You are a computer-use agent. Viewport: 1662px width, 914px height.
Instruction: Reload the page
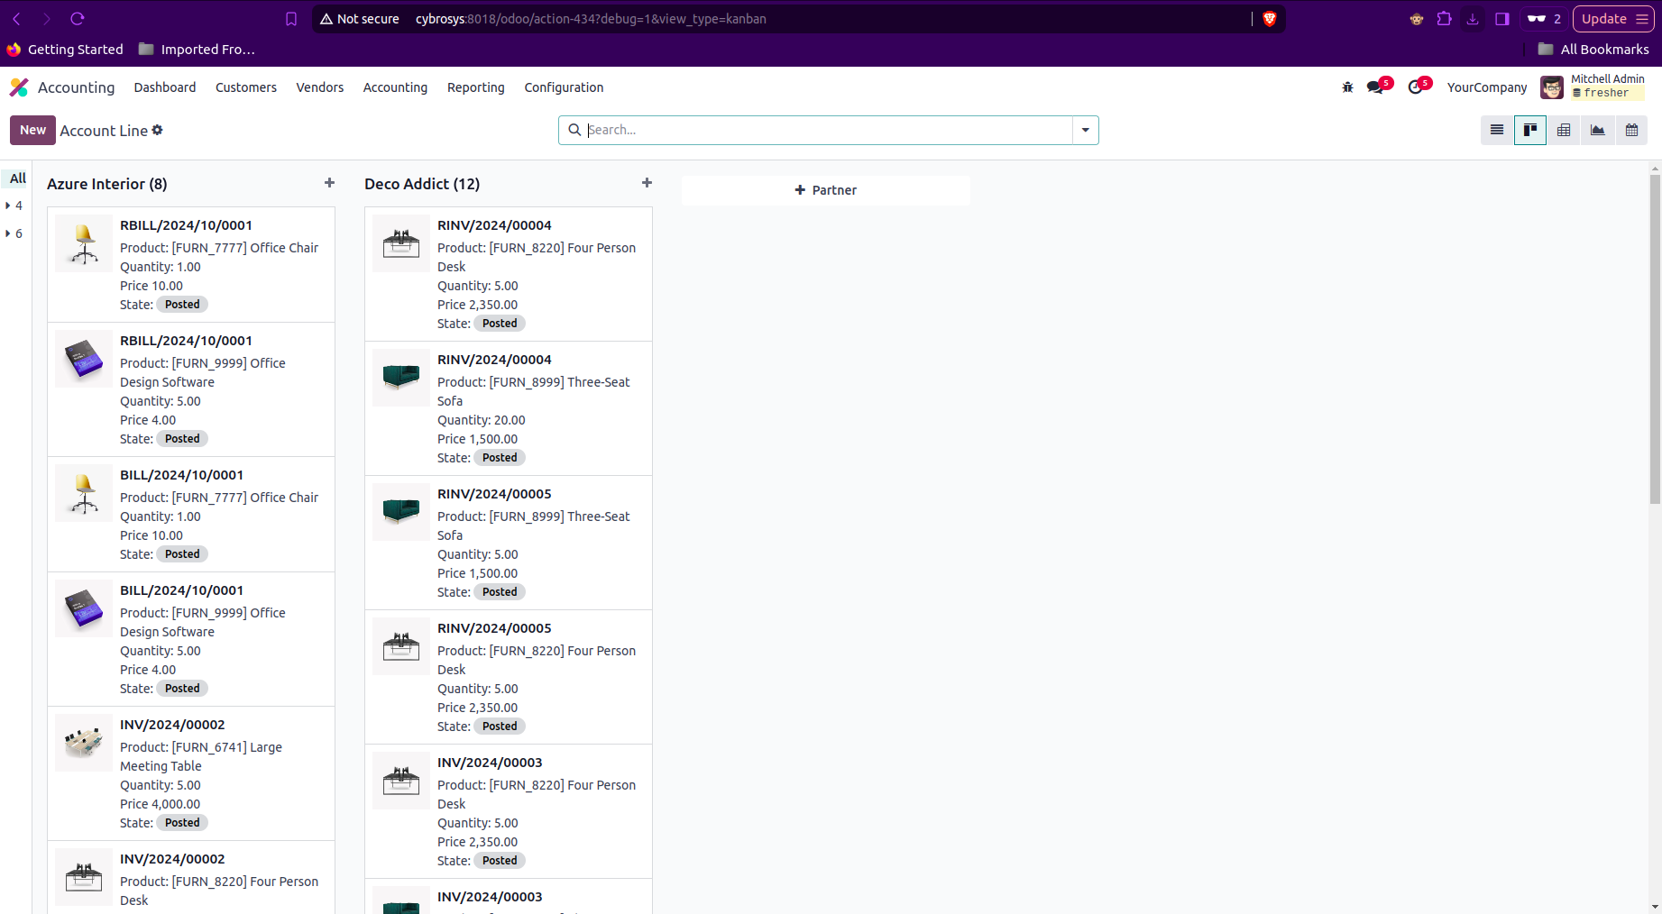78,19
